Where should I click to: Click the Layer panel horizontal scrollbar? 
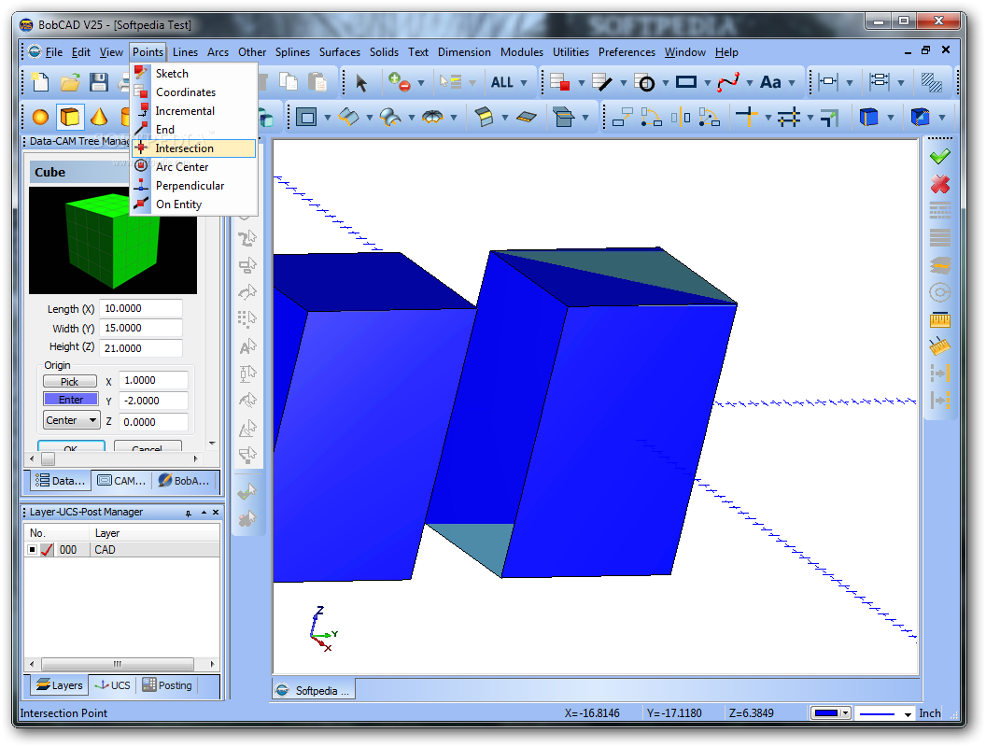[x=122, y=664]
